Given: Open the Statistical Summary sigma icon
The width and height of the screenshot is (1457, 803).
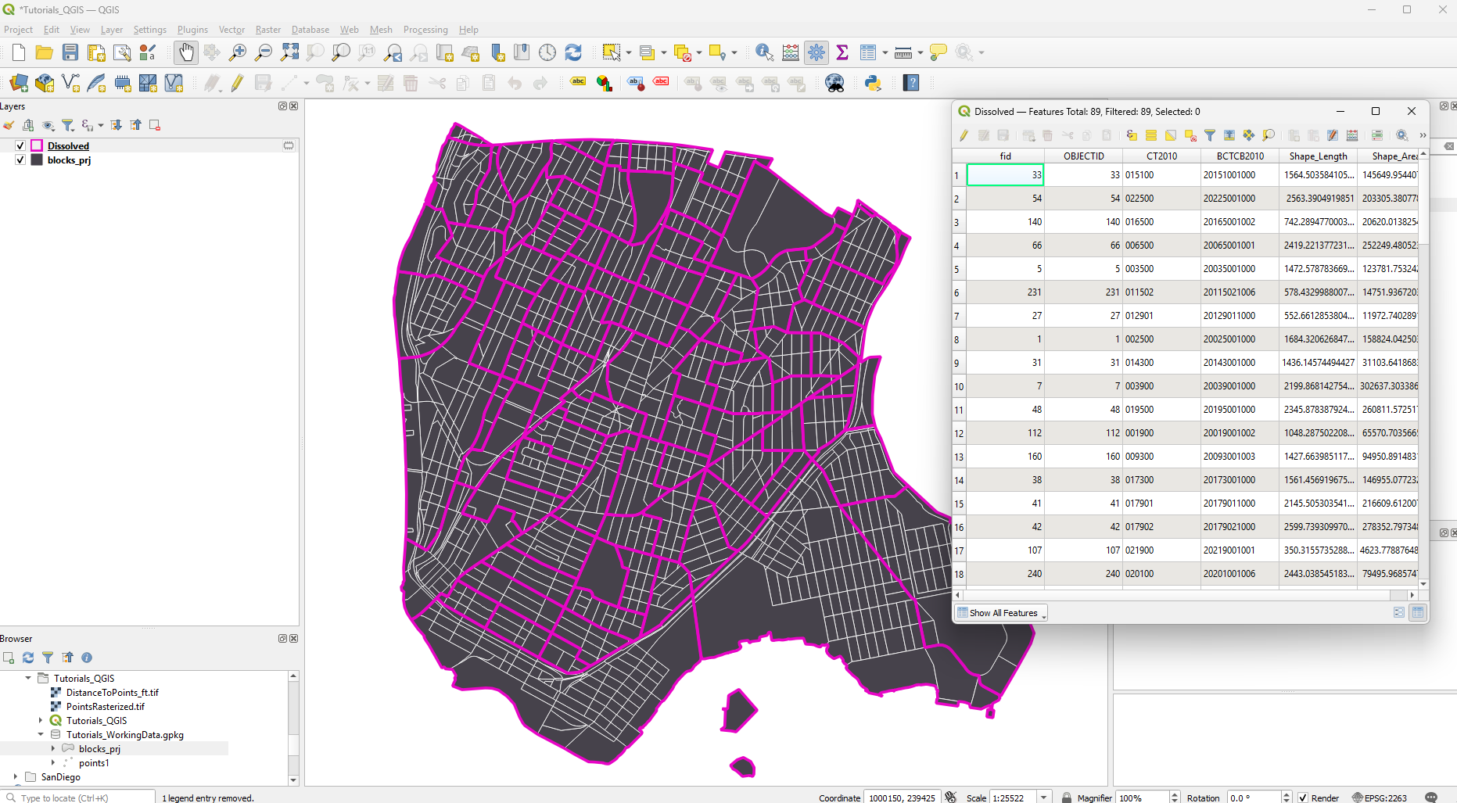Looking at the screenshot, I should [842, 52].
